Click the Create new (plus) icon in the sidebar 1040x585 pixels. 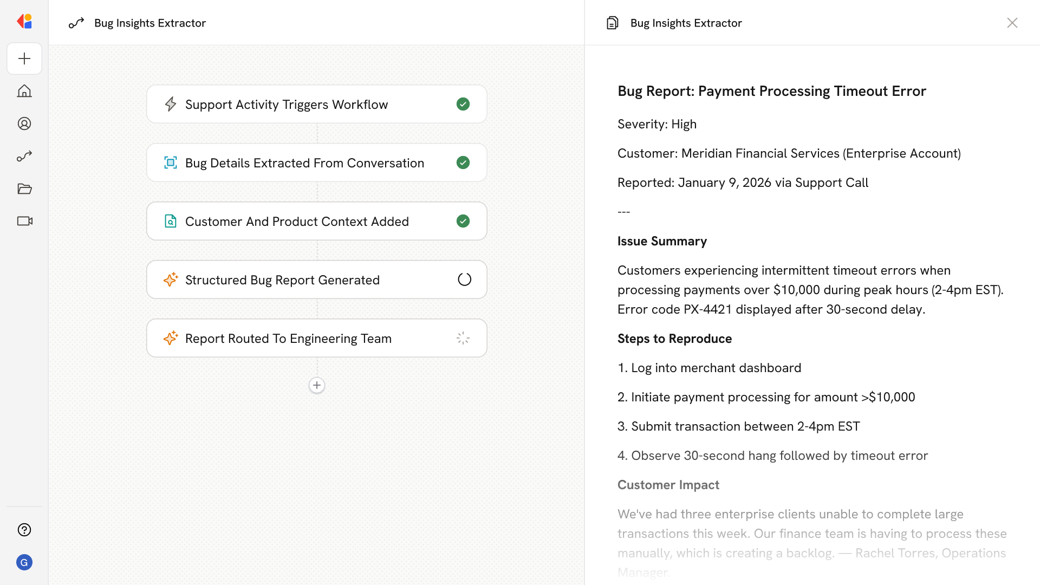pyautogui.click(x=24, y=58)
